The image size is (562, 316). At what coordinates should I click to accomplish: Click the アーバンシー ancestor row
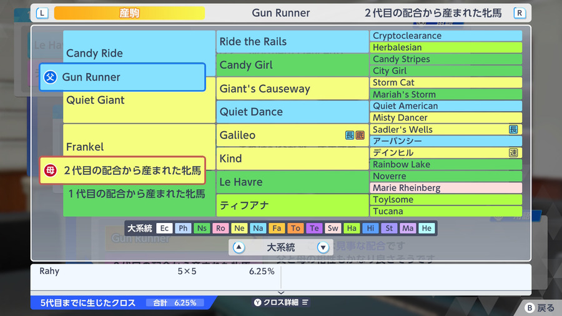click(x=446, y=141)
